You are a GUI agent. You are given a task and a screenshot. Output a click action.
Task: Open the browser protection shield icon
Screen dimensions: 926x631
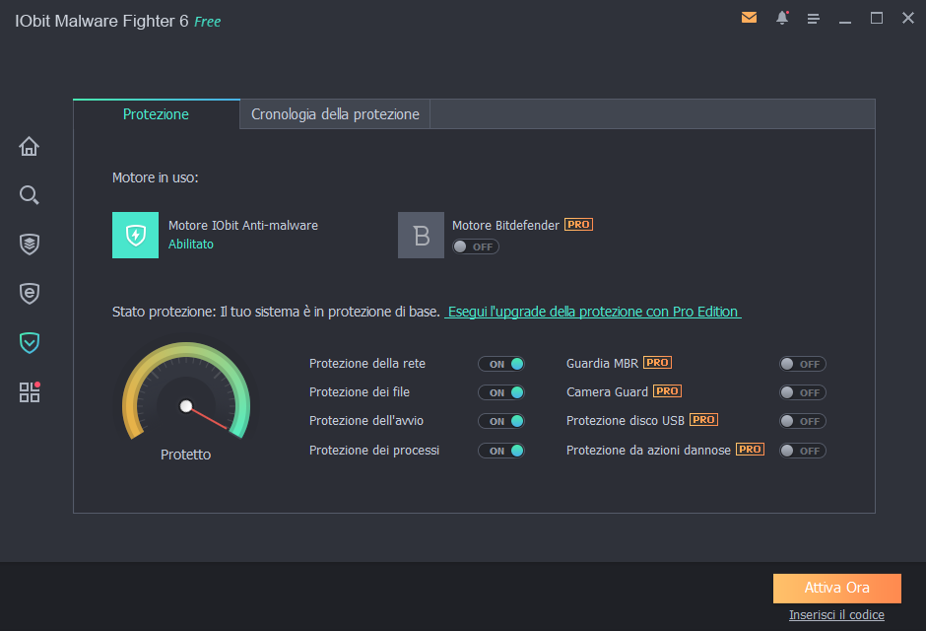point(30,293)
